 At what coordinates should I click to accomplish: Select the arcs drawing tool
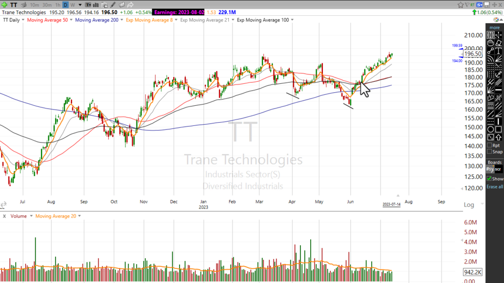pos(490,59)
